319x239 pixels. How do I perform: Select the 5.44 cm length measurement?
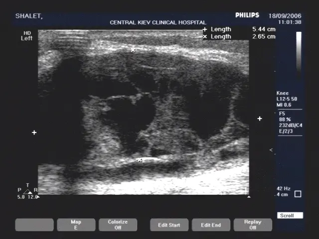(264, 29)
